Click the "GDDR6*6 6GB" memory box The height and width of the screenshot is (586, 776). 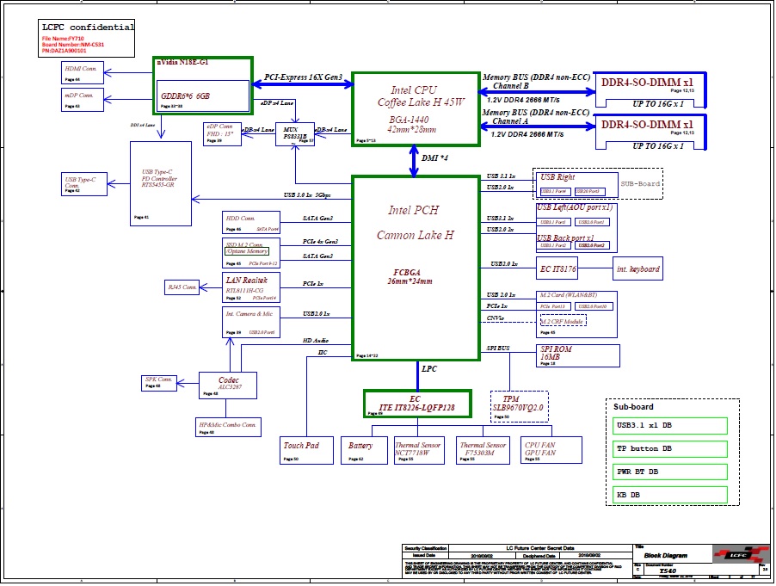pyautogui.click(x=202, y=96)
